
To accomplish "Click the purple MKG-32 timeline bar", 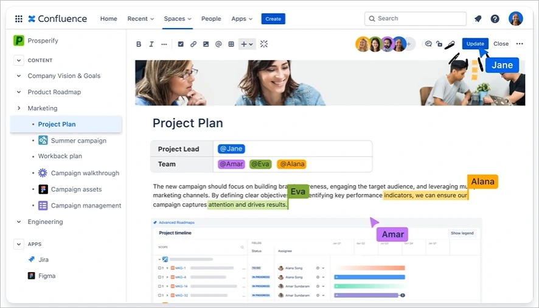I will [x=366, y=295].
